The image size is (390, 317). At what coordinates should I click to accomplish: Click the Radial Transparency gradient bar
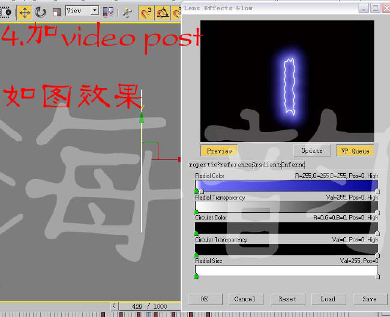(287, 207)
